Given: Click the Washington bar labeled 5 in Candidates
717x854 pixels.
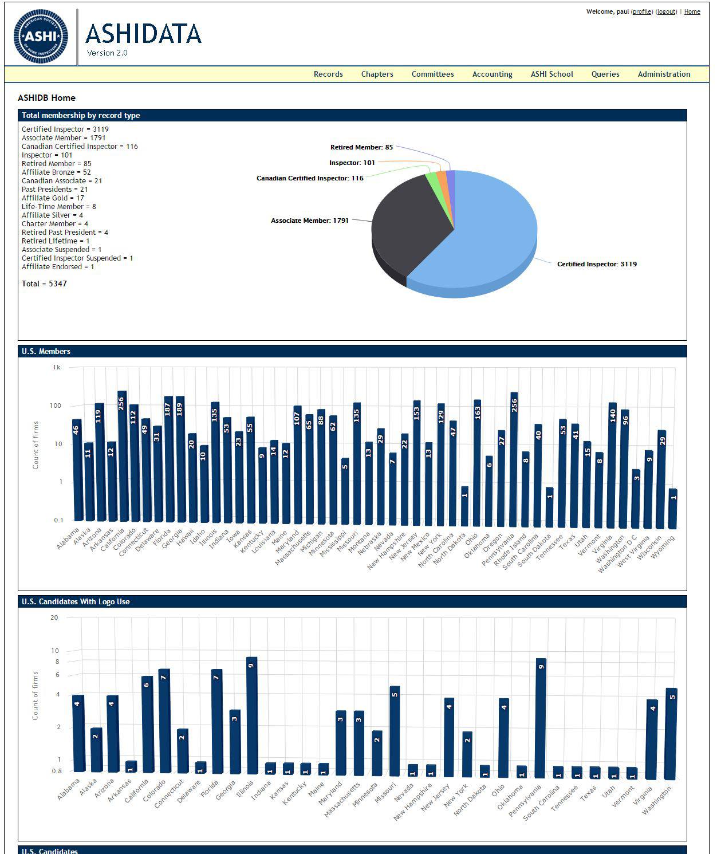Looking at the screenshot, I should (x=672, y=734).
